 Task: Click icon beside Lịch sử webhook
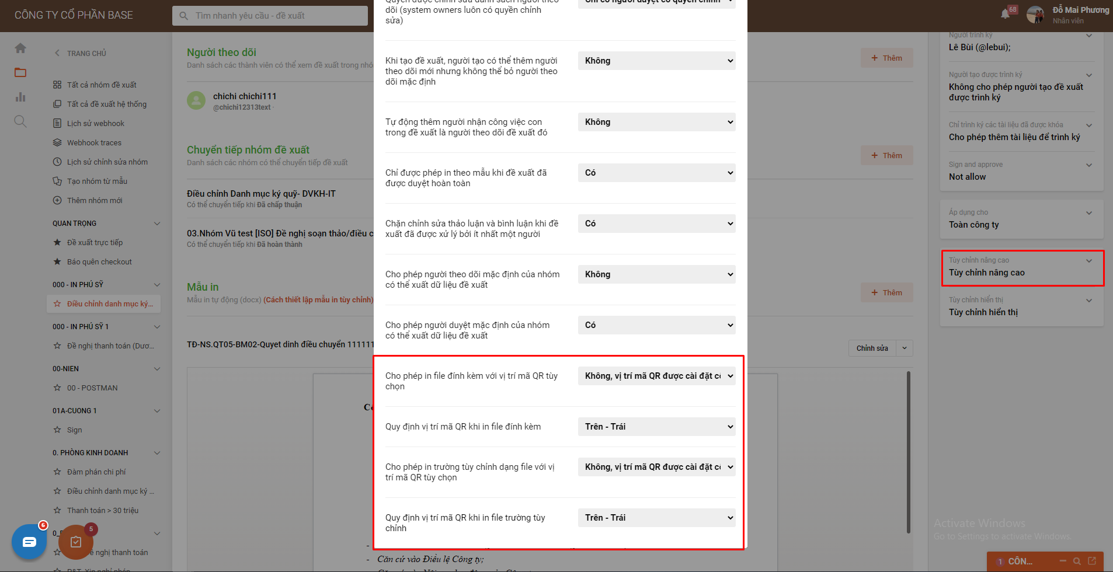pos(57,123)
